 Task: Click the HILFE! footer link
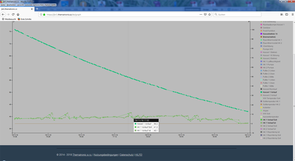[139, 155]
